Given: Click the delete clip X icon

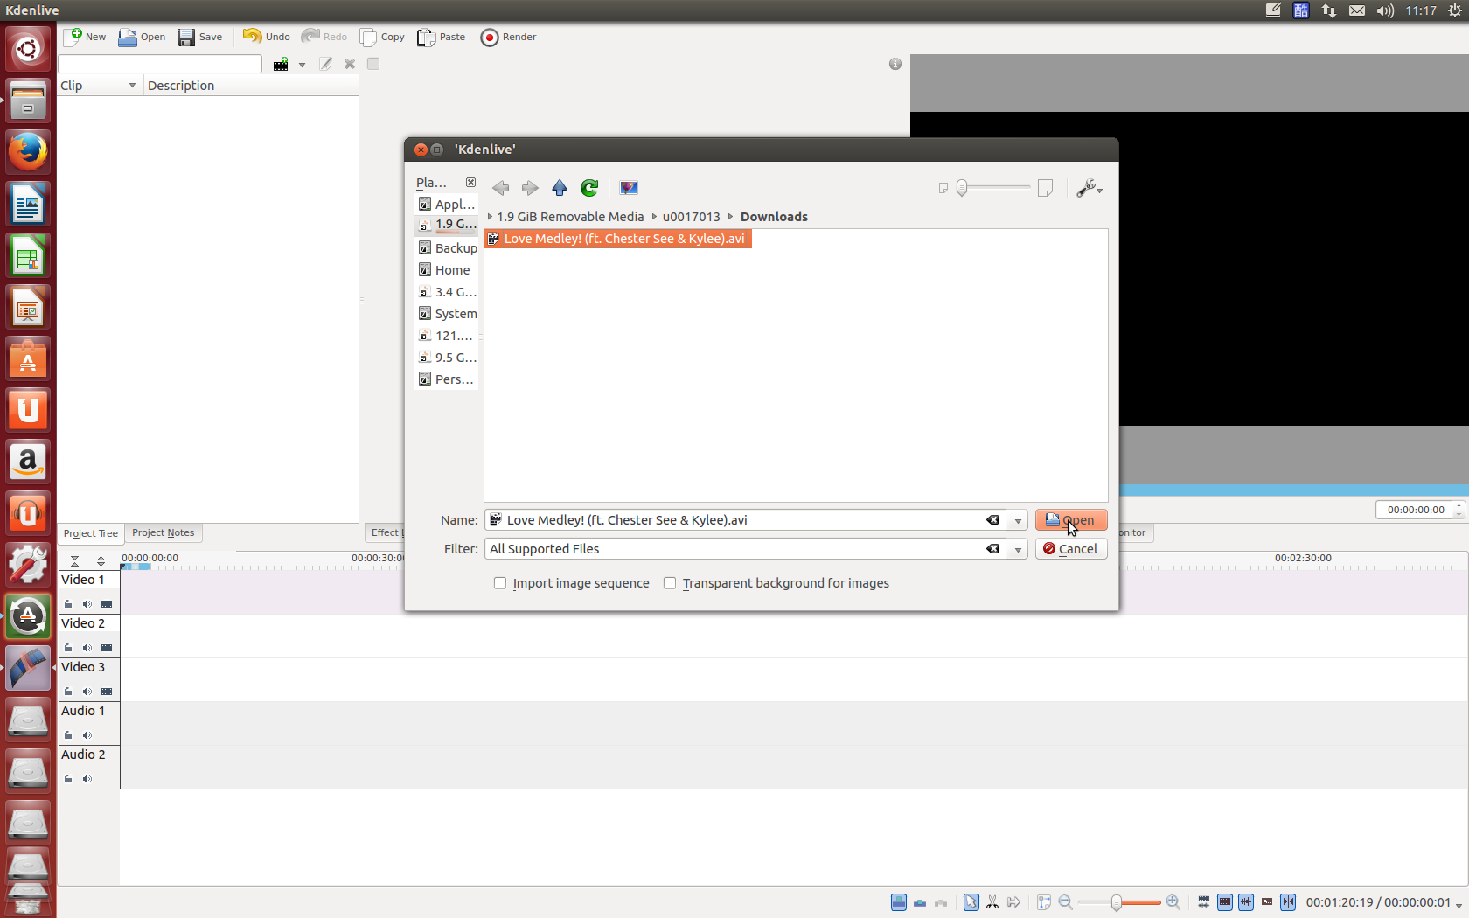Looking at the screenshot, I should coord(350,64).
